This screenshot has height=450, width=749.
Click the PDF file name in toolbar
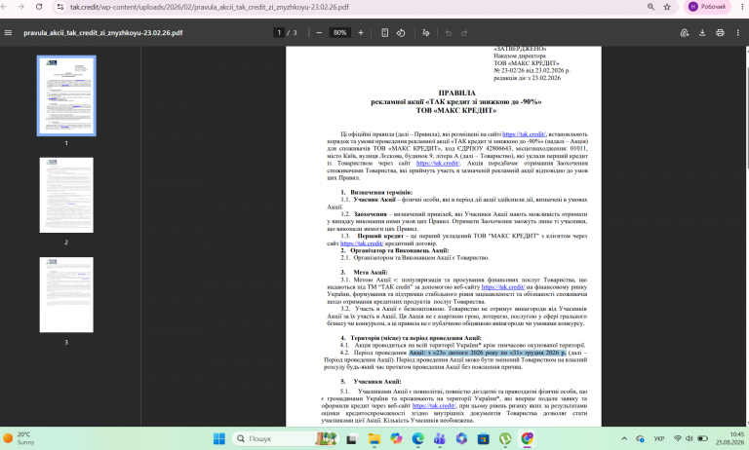tap(103, 33)
